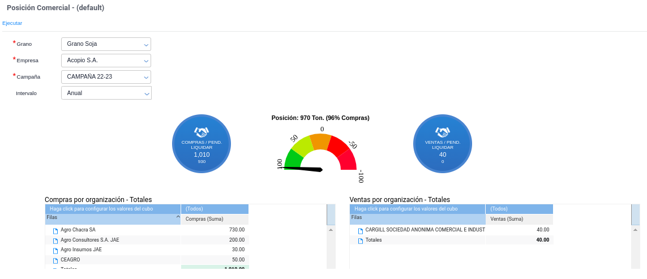
Task: Open the (Todos) filter in Compras cube
Action: pyautogui.click(x=215, y=209)
